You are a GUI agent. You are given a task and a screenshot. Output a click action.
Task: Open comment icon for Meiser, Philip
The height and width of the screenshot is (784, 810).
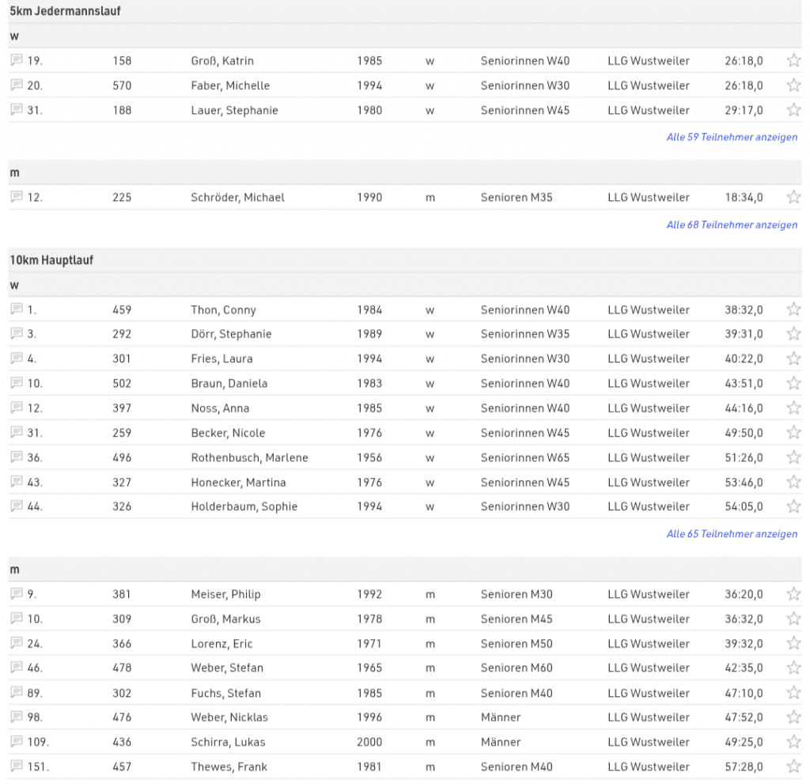point(17,594)
